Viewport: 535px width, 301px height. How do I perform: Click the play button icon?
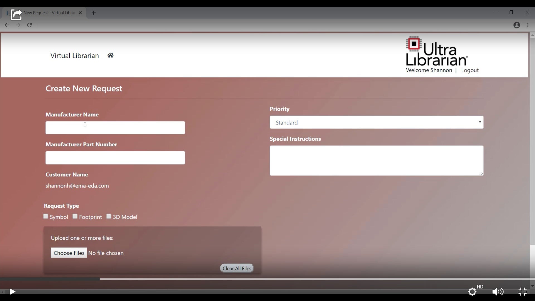pos(12,292)
